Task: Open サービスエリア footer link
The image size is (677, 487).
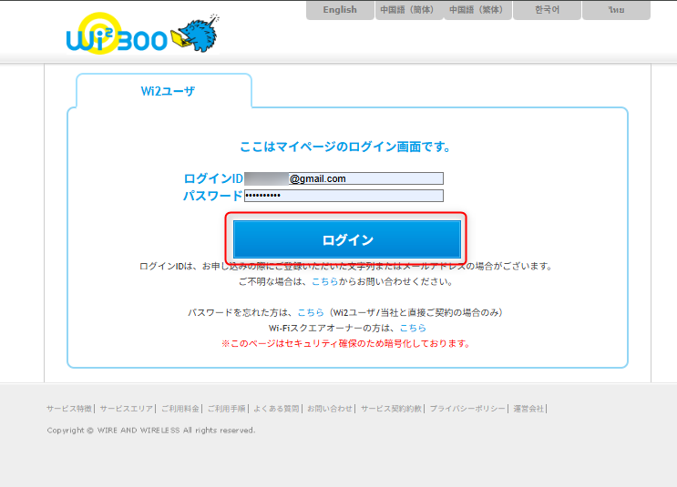Action: (x=127, y=409)
